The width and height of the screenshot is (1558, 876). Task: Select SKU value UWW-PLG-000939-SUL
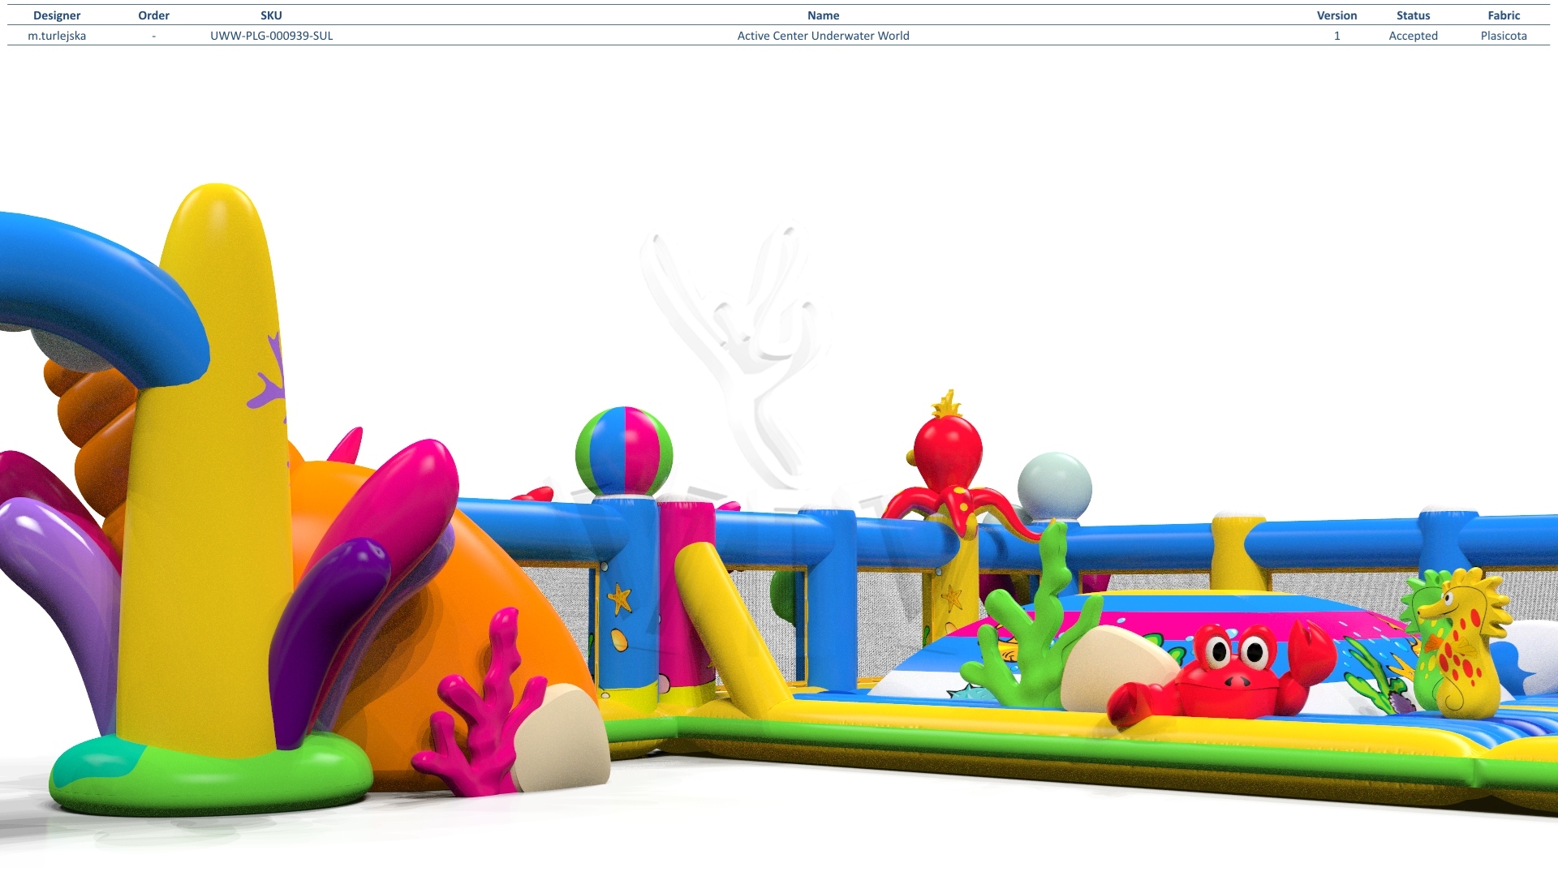(x=271, y=36)
